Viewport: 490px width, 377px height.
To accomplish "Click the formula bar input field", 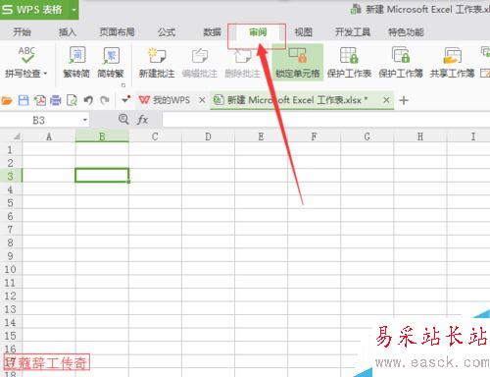I will click(326, 120).
